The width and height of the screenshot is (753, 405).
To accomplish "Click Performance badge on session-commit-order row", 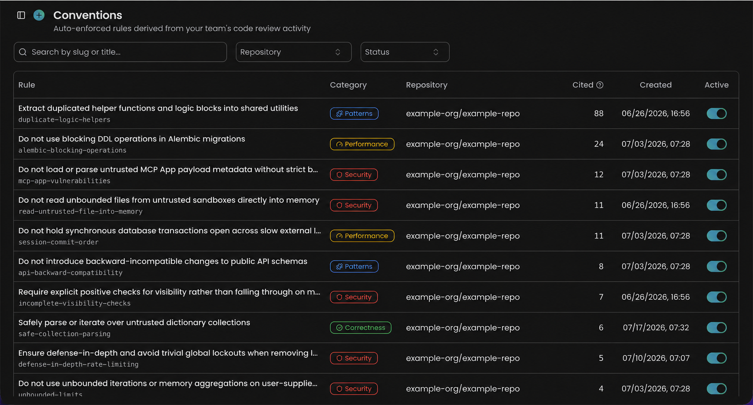I will [362, 236].
